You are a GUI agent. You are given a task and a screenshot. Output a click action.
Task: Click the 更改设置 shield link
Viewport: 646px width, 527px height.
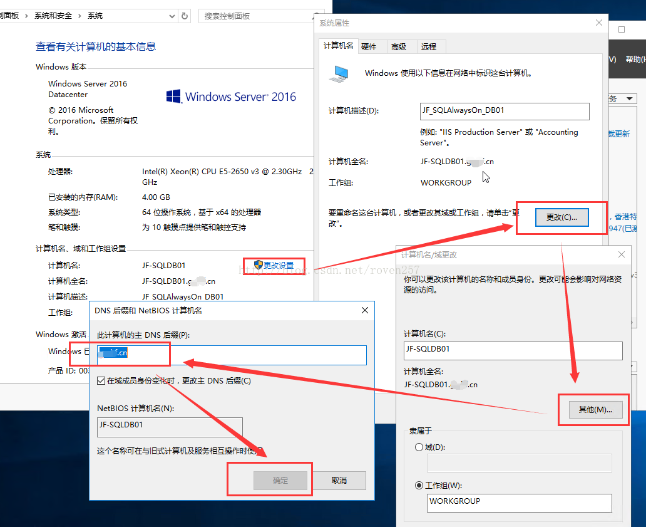click(x=274, y=266)
